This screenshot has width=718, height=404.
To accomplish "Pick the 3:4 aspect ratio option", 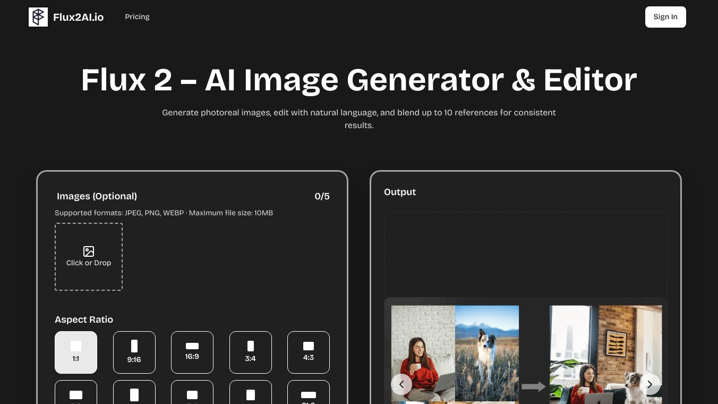I will pos(251,352).
